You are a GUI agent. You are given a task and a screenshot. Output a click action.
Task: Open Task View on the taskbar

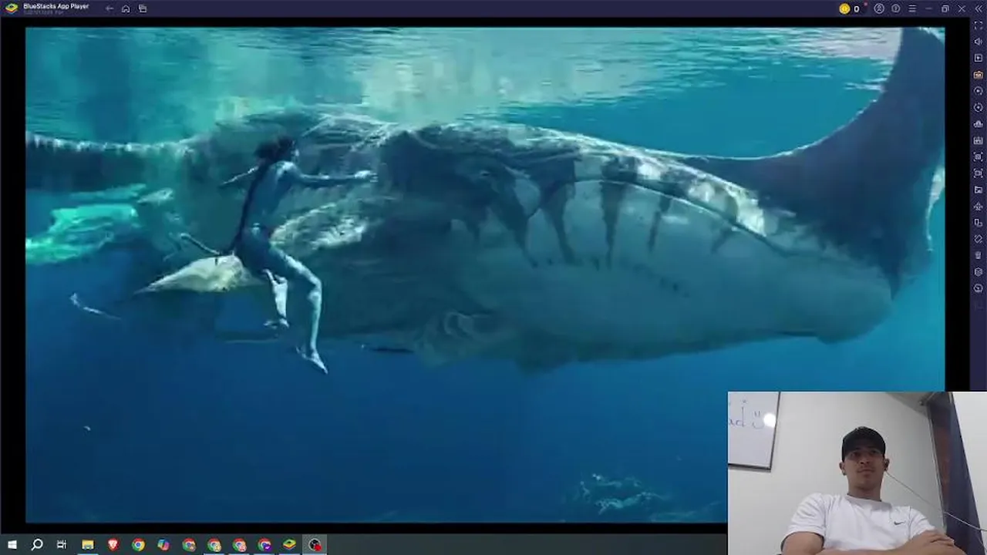[x=62, y=545]
